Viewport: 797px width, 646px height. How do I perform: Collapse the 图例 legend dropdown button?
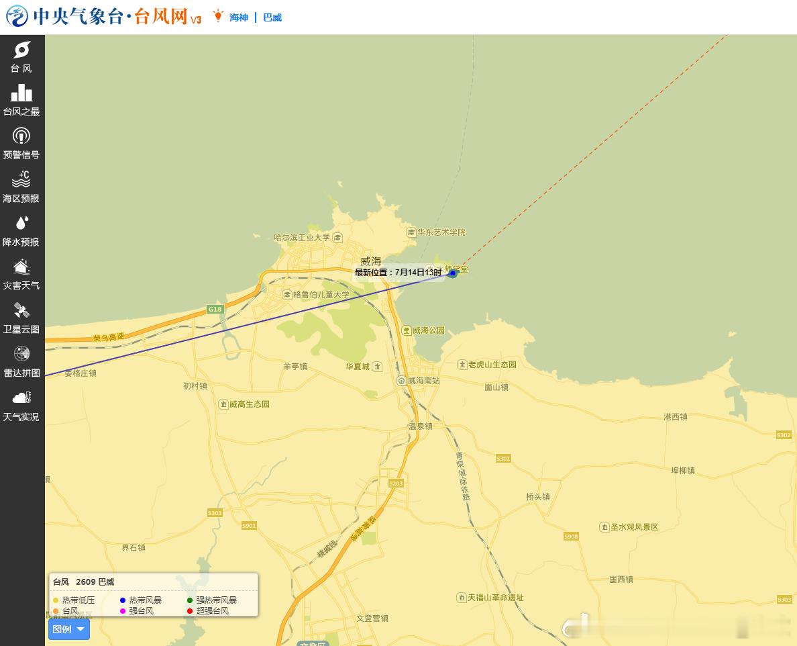coord(68,629)
